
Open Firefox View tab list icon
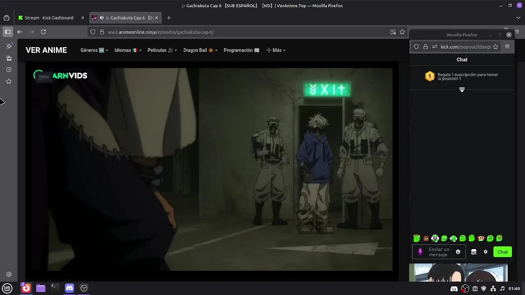pyautogui.click(x=7, y=18)
